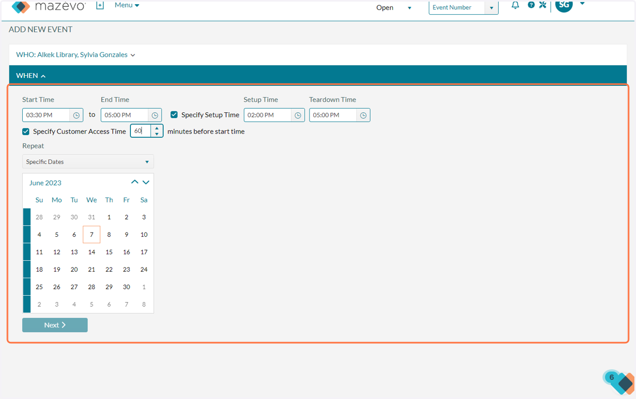Image resolution: width=636 pixels, height=399 pixels.
Task: Expand the Event Number dropdown arrow
Action: coord(491,8)
